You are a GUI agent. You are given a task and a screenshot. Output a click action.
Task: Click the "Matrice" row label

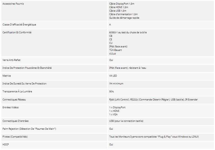point(6,76)
